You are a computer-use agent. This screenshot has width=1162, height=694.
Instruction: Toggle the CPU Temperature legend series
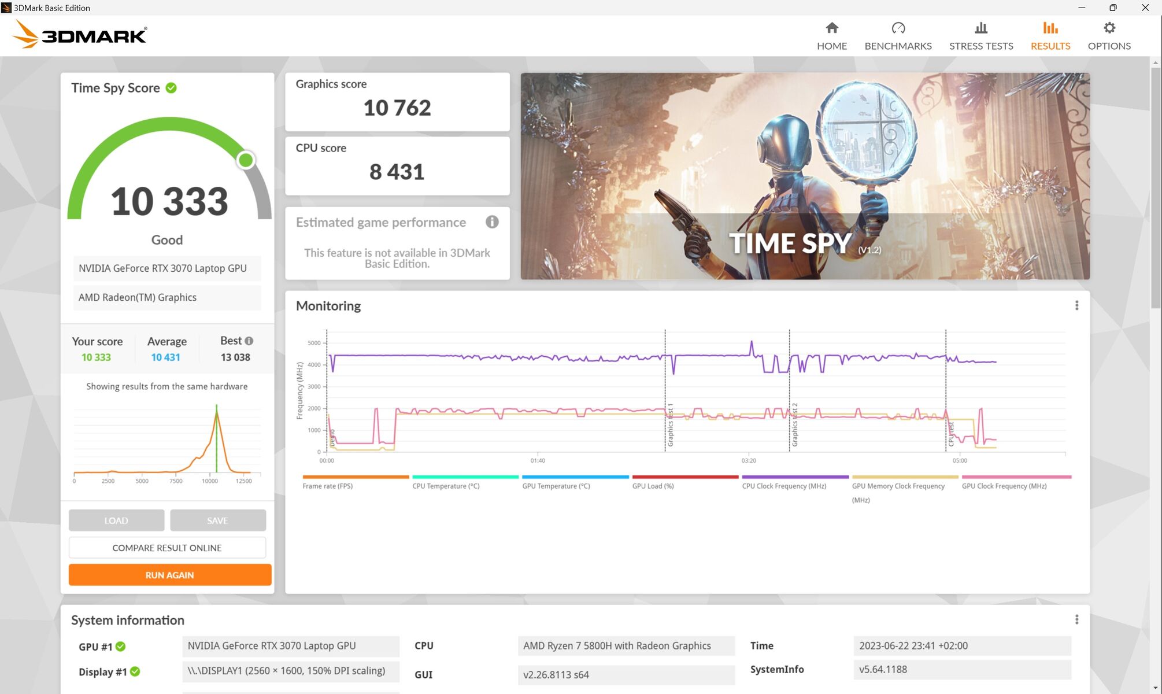click(x=465, y=482)
